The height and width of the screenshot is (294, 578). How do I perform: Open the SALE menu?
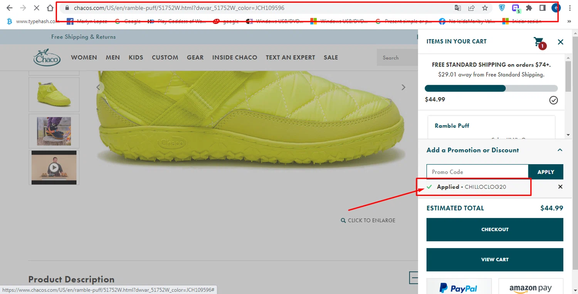[x=331, y=57]
